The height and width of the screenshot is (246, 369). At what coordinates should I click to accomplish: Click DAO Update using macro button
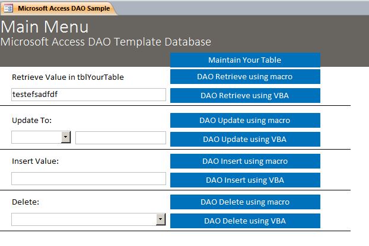(x=245, y=120)
